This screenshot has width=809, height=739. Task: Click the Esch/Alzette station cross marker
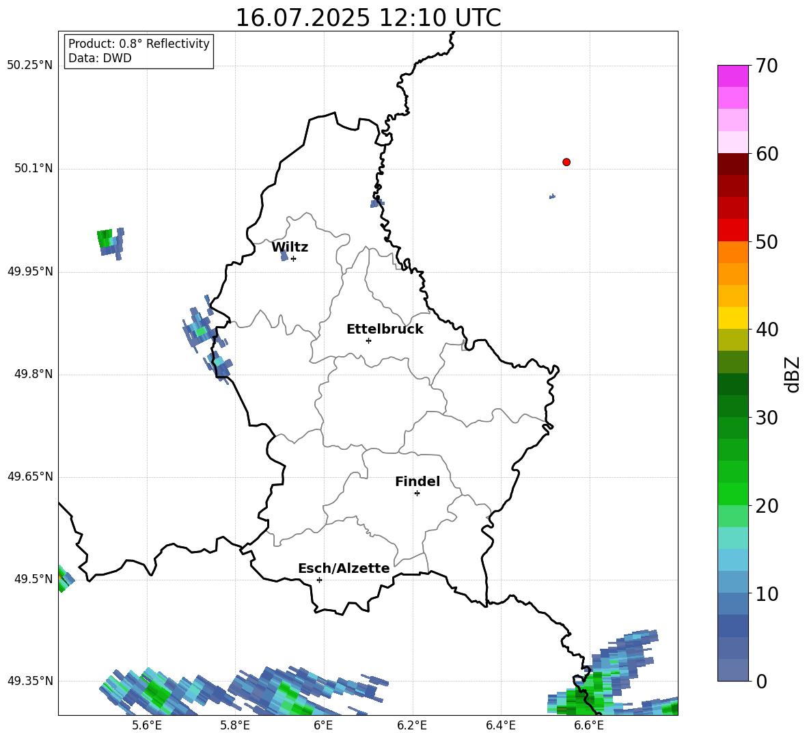319,580
